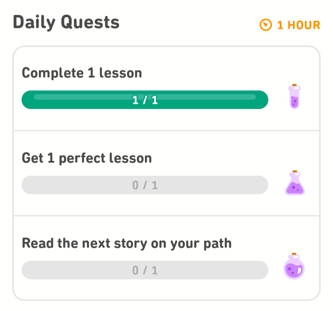Open the "Complete 1 lesson" quest title
This screenshot has width=333, height=311.
(x=82, y=73)
